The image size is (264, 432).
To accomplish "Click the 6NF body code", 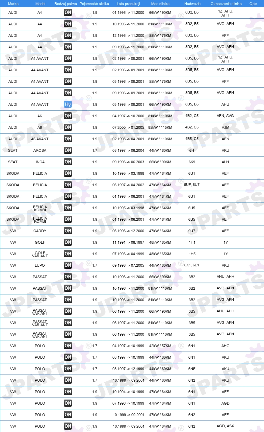I will pos(192,369).
